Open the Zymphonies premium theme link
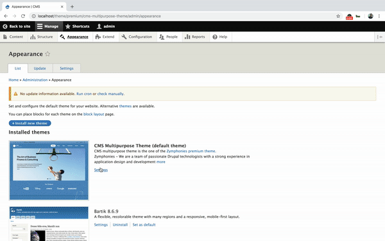 pyautogui.click(x=191, y=151)
